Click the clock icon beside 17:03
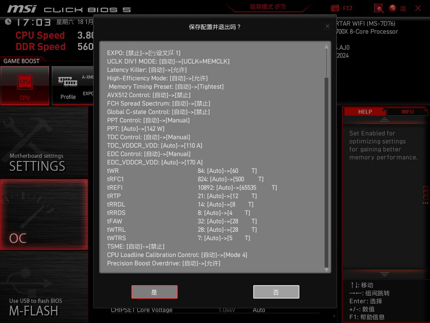 (x=8, y=22)
